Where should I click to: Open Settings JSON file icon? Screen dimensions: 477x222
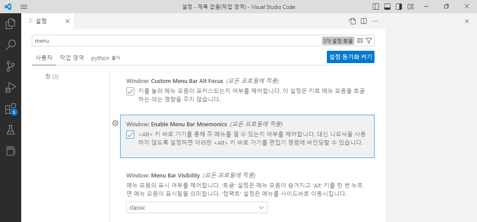point(352,21)
